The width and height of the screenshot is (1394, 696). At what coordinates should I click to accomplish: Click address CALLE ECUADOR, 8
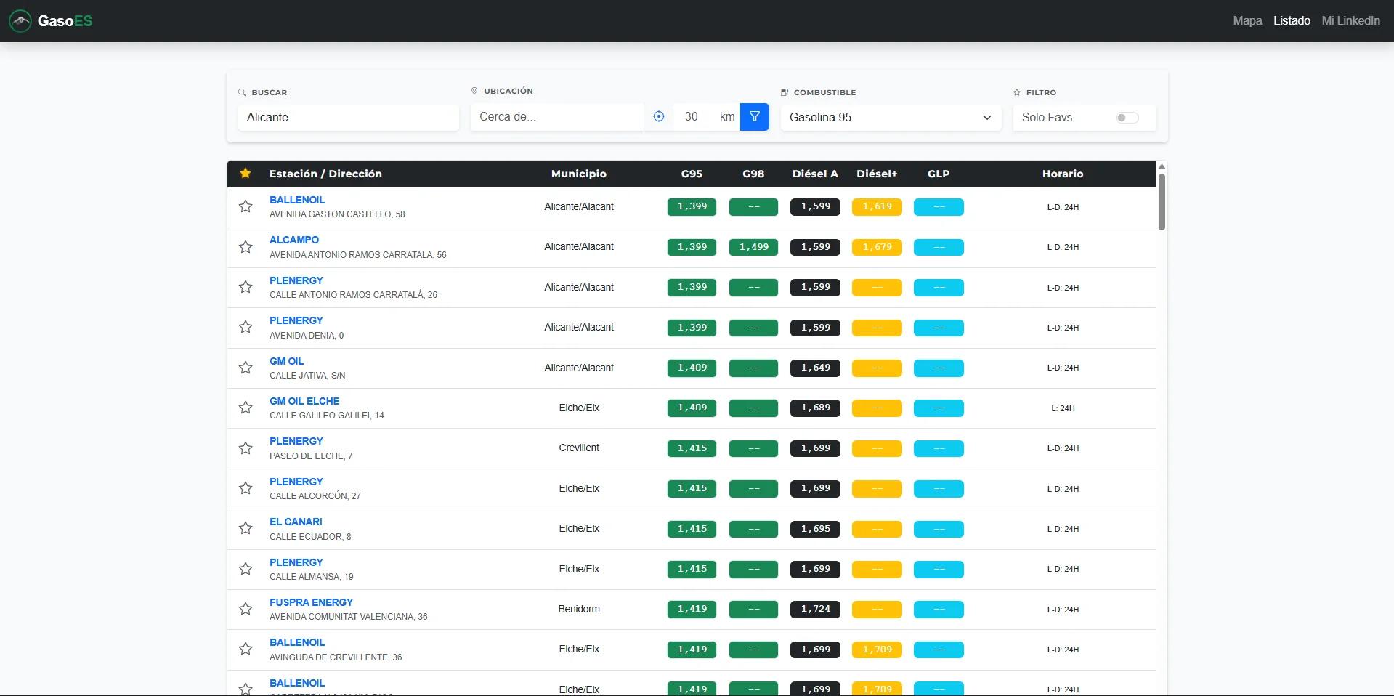(x=310, y=537)
